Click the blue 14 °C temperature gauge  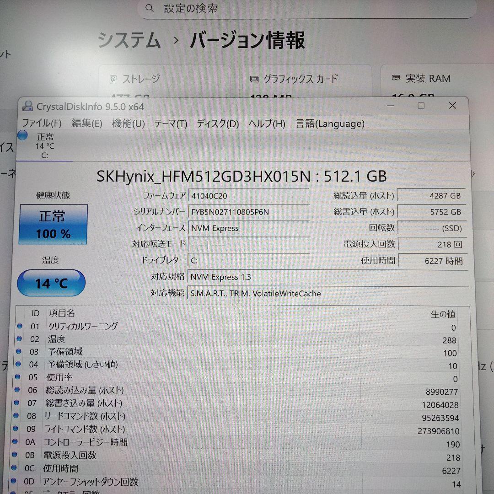51,283
